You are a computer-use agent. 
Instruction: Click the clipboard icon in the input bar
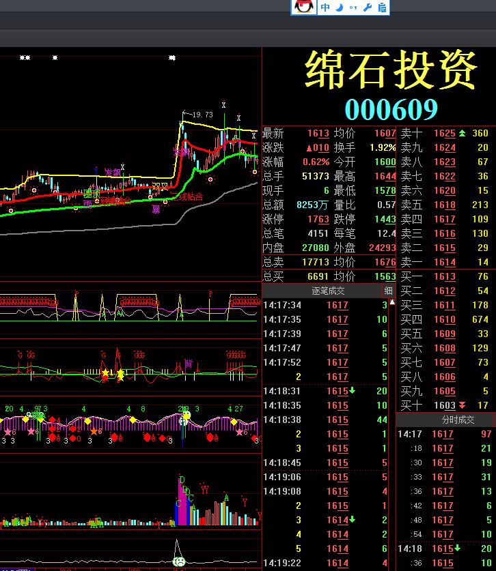(x=382, y=8)
